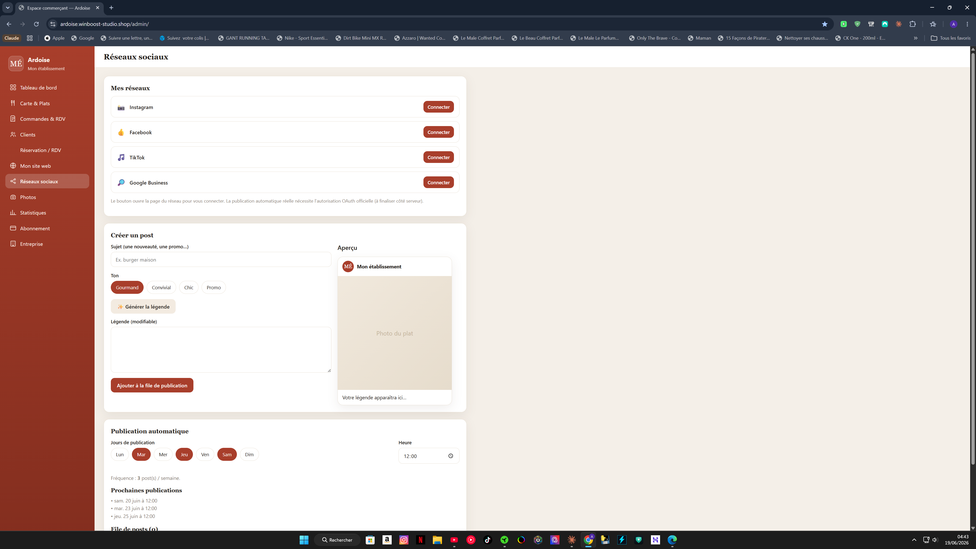Open Réservation / RDV entry
This screenshot has width=976, height=549.
coord(47,150)
